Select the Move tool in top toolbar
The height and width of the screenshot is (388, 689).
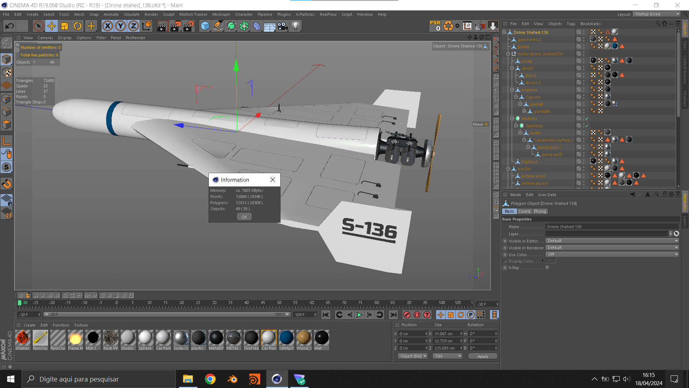51,26
